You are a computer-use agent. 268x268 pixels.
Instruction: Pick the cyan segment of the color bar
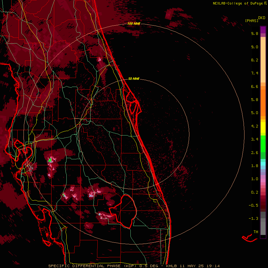[x=263, y=164]
